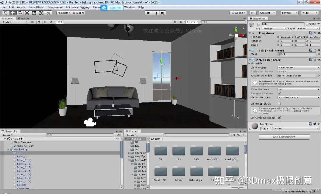This screenshot has height=194, width=321.
Task: Disable the Dynamic Occluded checkbox
Action: coord(279,118)
